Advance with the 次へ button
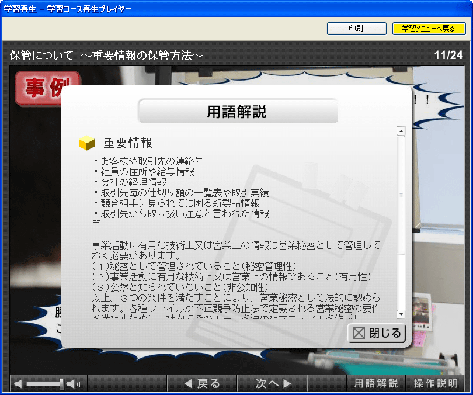The height and width of the screenshot is (395, 473). pos(272,383)
